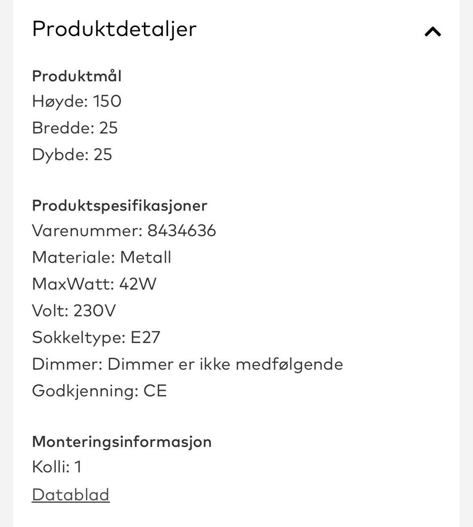Collapse the Produktdetaljer section chevron
Image resolution: width=473 pixels, height=527 pixels.
pyautogui.click(x=433, y=32)
